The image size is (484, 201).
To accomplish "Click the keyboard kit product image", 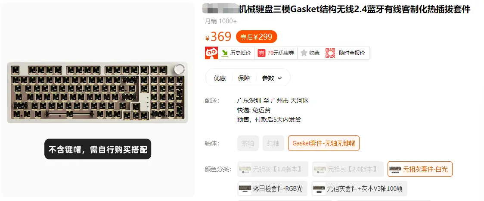I will [x=98, y=92].
